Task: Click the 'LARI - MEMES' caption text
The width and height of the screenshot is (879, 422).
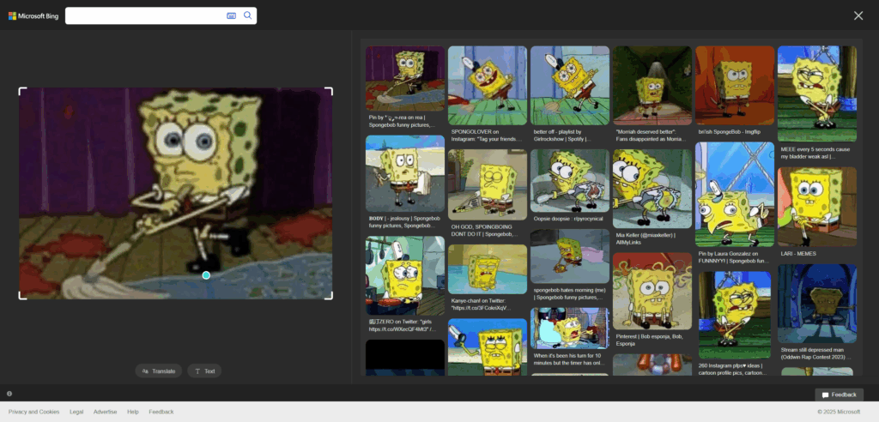Action: (798, 253)
